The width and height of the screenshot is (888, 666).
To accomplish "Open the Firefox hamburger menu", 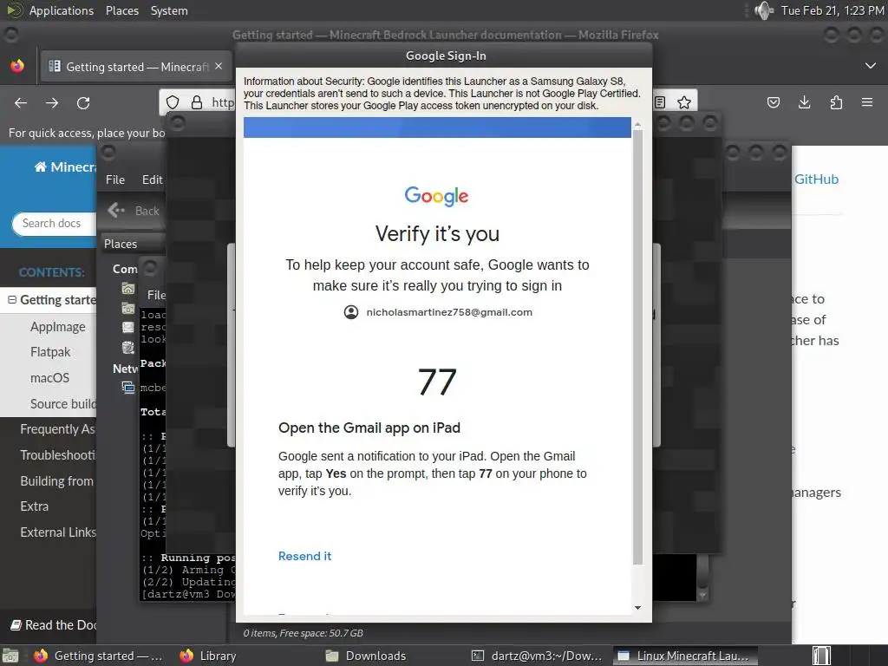I will (x=867, y=102).
